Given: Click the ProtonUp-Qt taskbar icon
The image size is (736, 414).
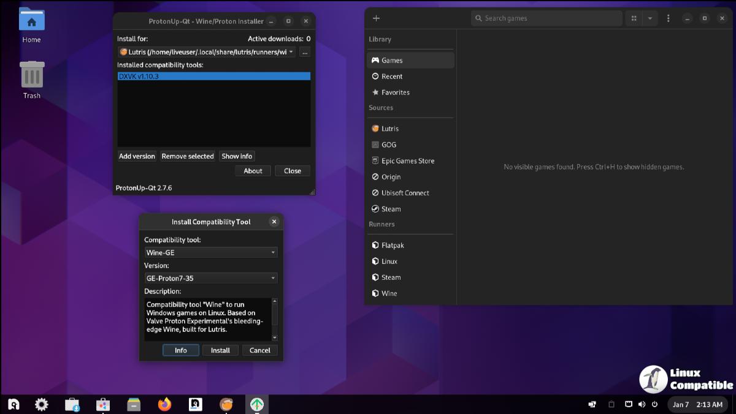Looking at the screenshot, I should coord(257,404).
